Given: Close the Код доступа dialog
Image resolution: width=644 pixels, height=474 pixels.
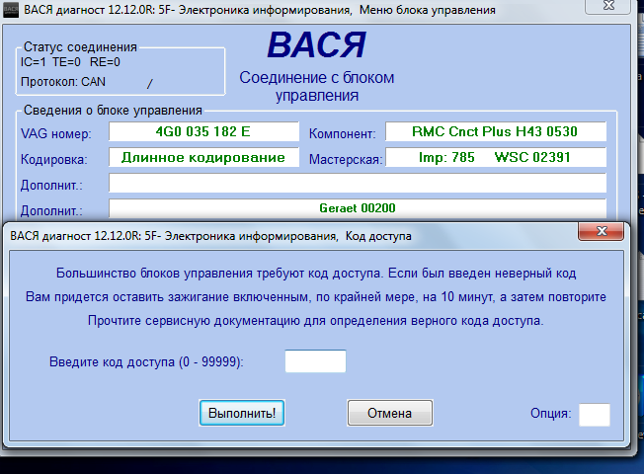Looking at the screenshot, I should [602, 231].
